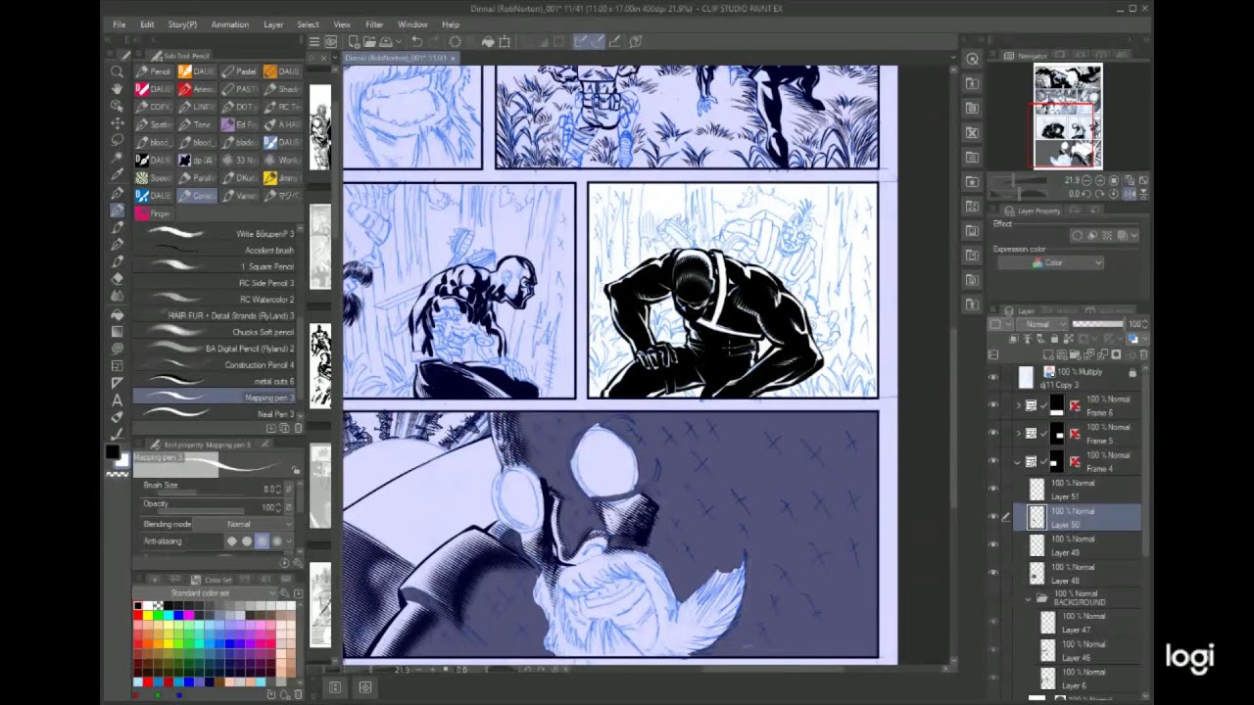The width and height of the screenshot is (1254, 705).
Task: Click the Undo arrow in command bar
Action: click(x=416, y=41)
